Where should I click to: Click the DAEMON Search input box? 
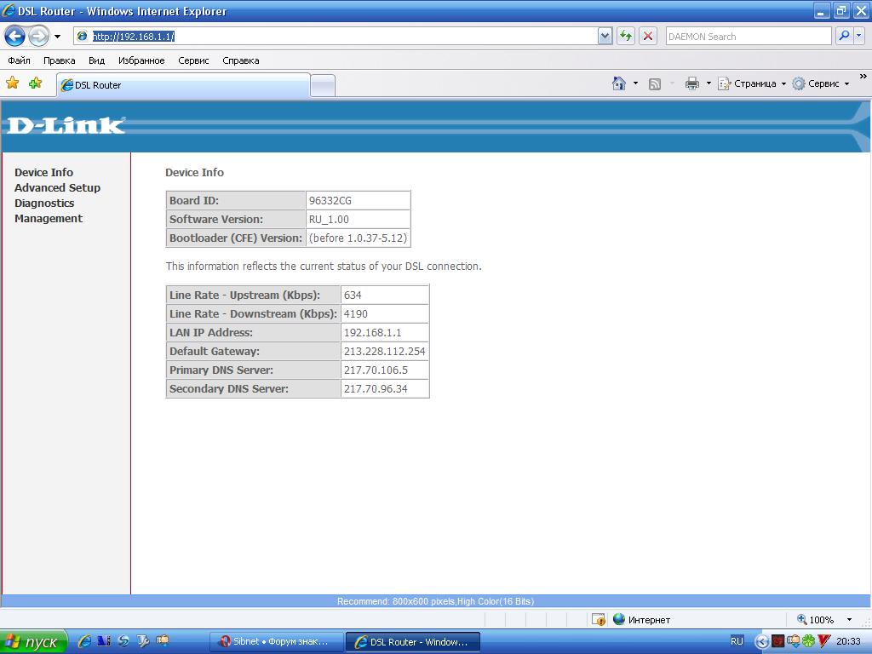tap(749, 36)
